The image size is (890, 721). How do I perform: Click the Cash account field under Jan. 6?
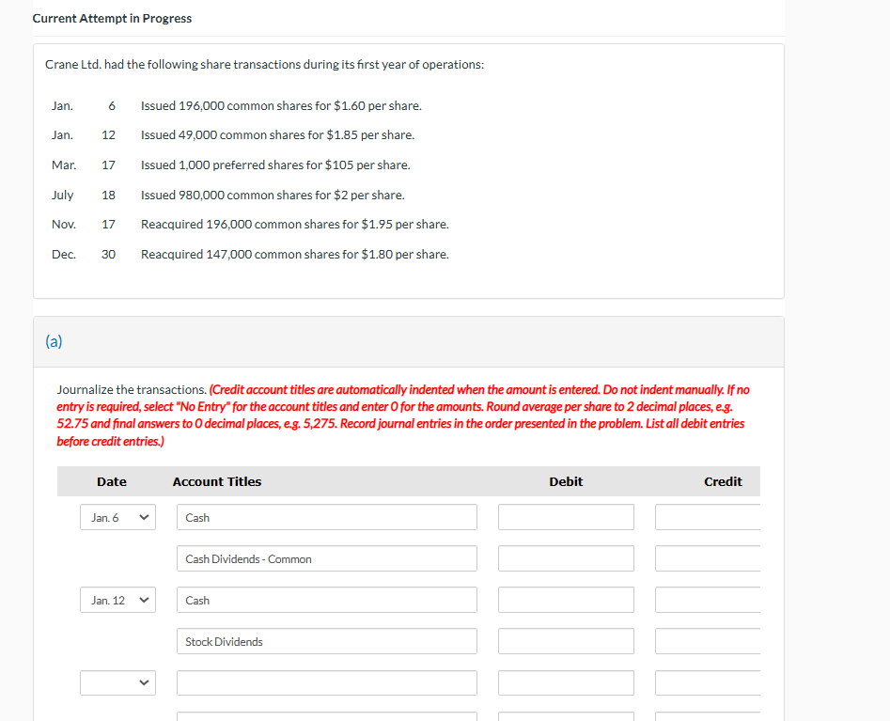pyautogui.click(x=326, y=517)
